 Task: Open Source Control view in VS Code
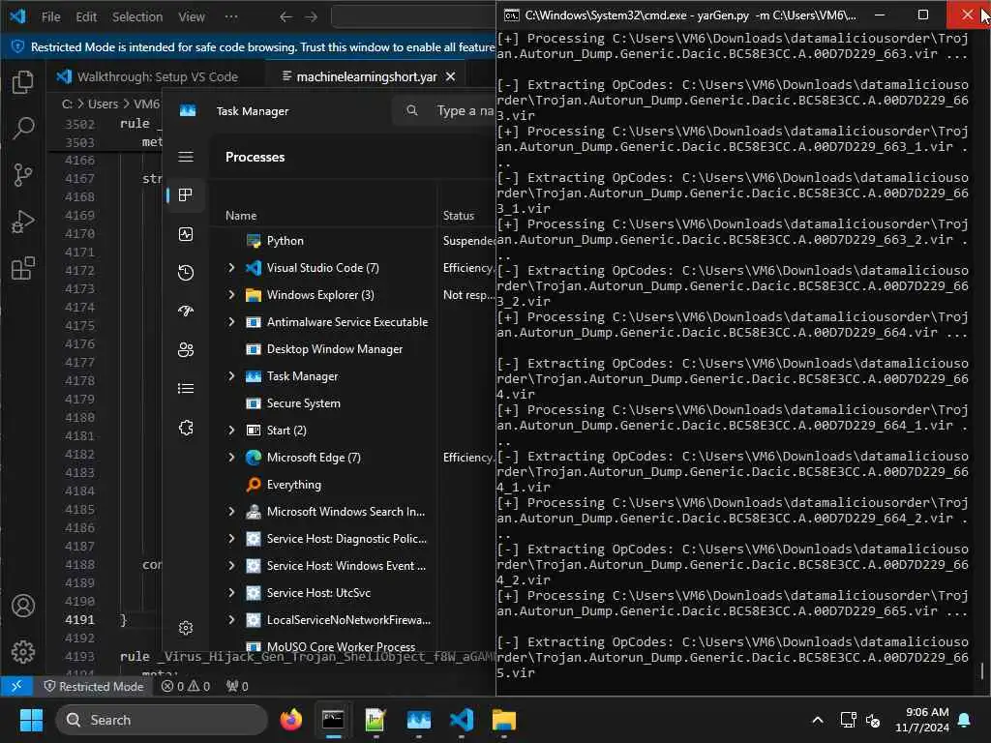point(23,175)
